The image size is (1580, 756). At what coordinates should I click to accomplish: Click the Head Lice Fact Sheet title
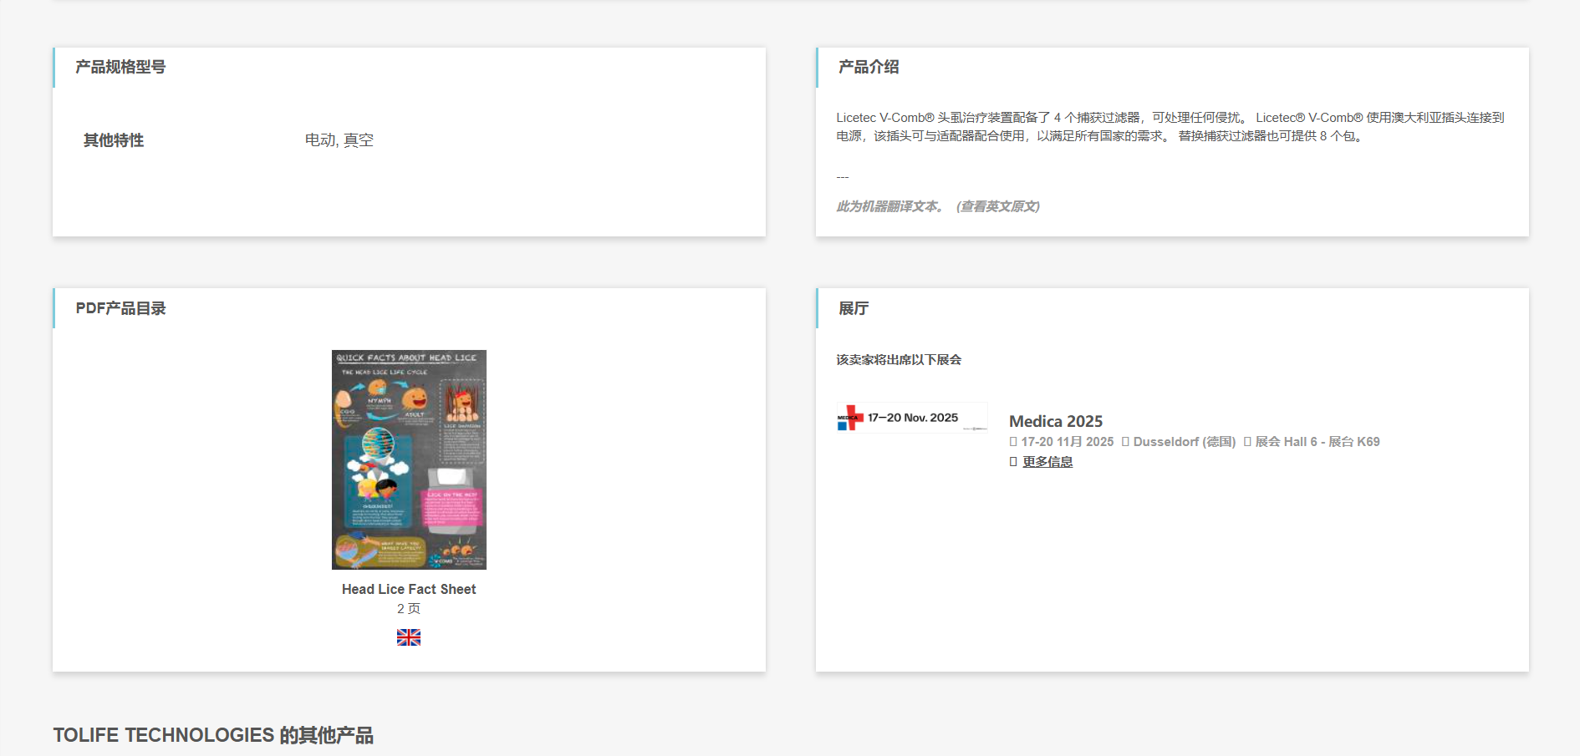pyautogui.click(x=408, y=589)
